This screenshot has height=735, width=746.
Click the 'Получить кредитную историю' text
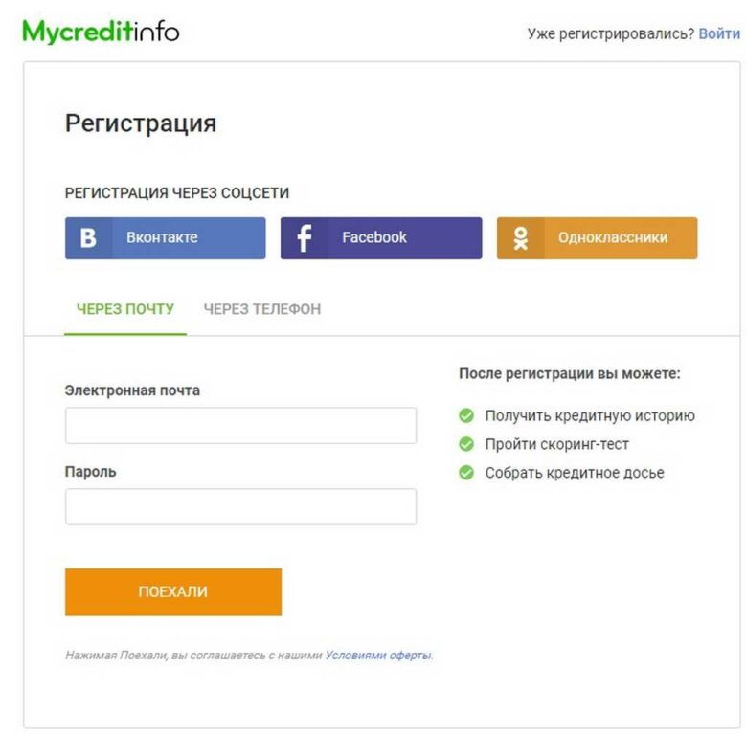590,416
